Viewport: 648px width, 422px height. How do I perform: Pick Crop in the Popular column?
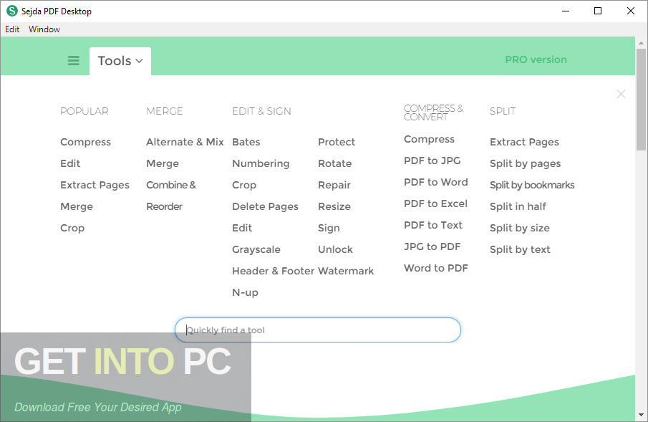pos(72,228)
